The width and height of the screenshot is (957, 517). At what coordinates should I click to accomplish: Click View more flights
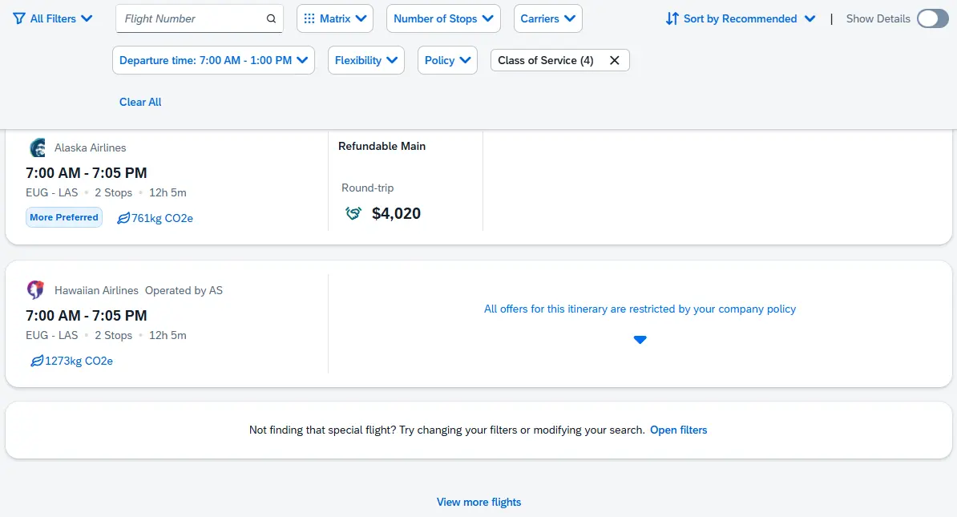(x=478, y=502)
